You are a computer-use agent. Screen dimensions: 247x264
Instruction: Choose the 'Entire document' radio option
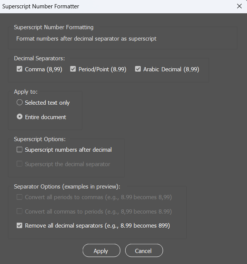(x=20, y=117)
